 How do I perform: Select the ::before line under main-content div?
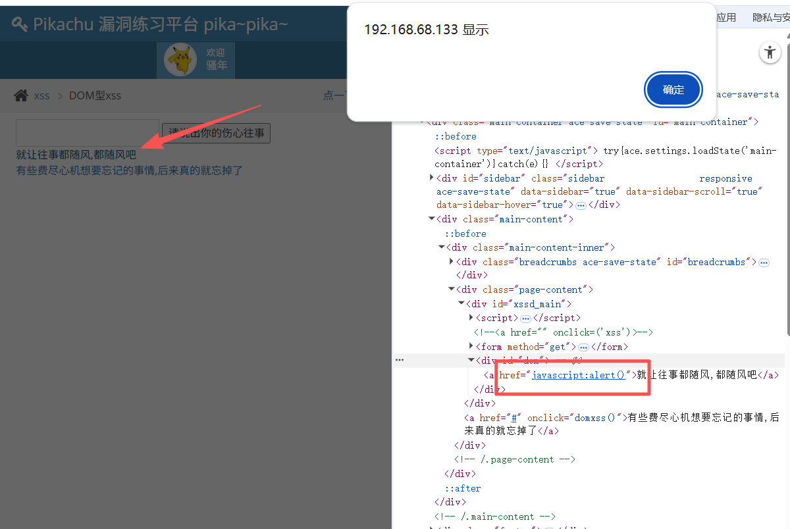coord(465,234)
